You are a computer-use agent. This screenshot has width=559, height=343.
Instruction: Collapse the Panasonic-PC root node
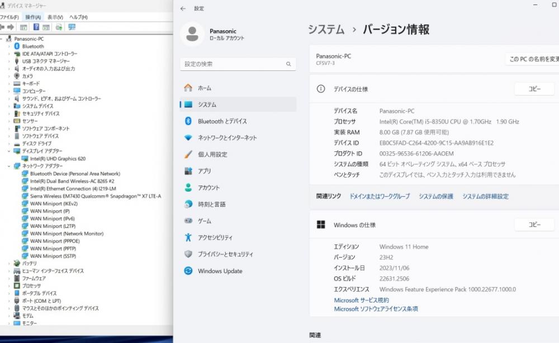click(2, 39)
